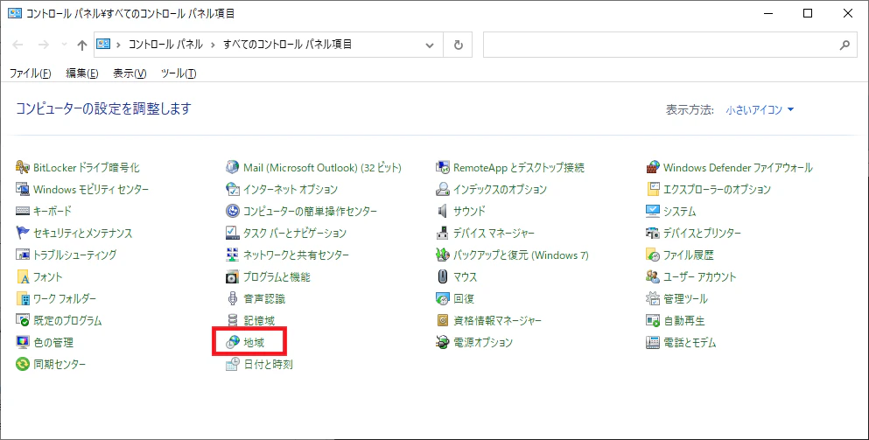The image size is (869, 440).
Task: Go forward with the forward arrow
Action: (44, 45)
